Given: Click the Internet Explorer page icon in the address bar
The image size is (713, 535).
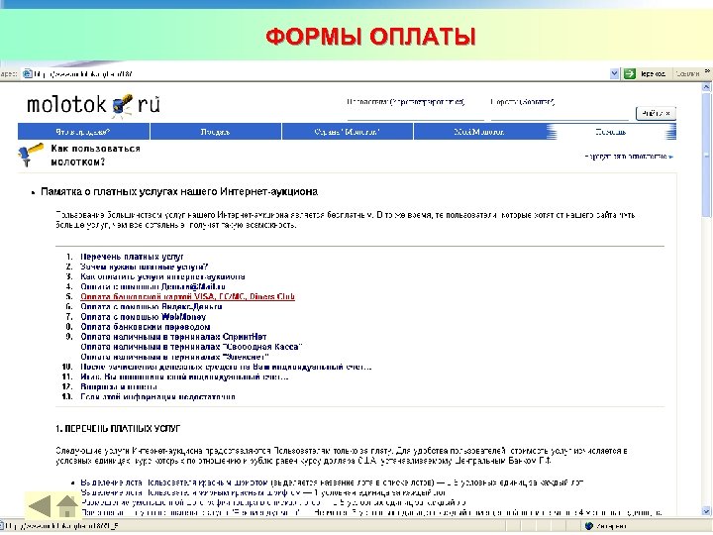Looking at the screenshot, I should pos(28,73).
